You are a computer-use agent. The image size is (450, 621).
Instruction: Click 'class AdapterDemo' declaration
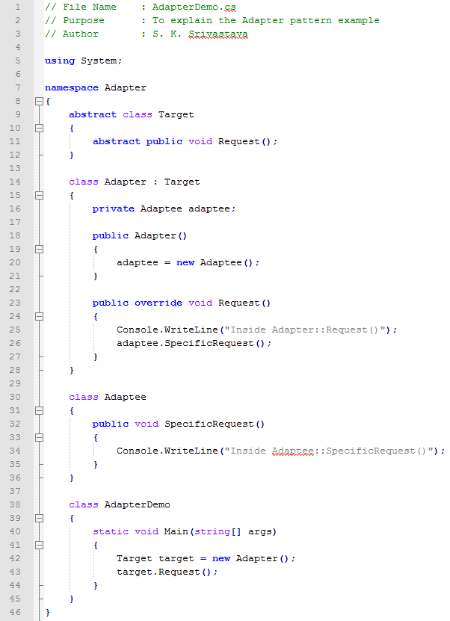pyautogui.click(x=120, y=505)
